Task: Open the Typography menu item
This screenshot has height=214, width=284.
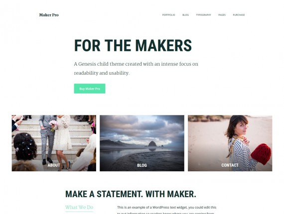Action: coord(203,15)
